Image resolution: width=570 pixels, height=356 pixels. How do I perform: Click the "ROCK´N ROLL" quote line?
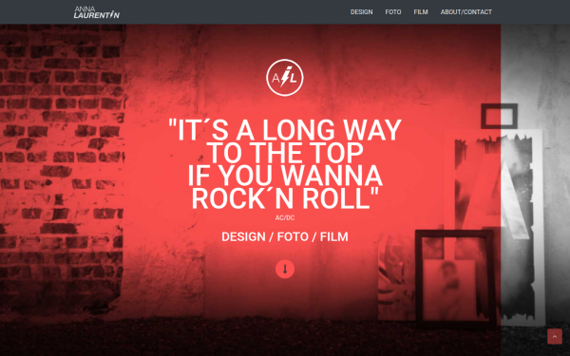tap(285, 198)
